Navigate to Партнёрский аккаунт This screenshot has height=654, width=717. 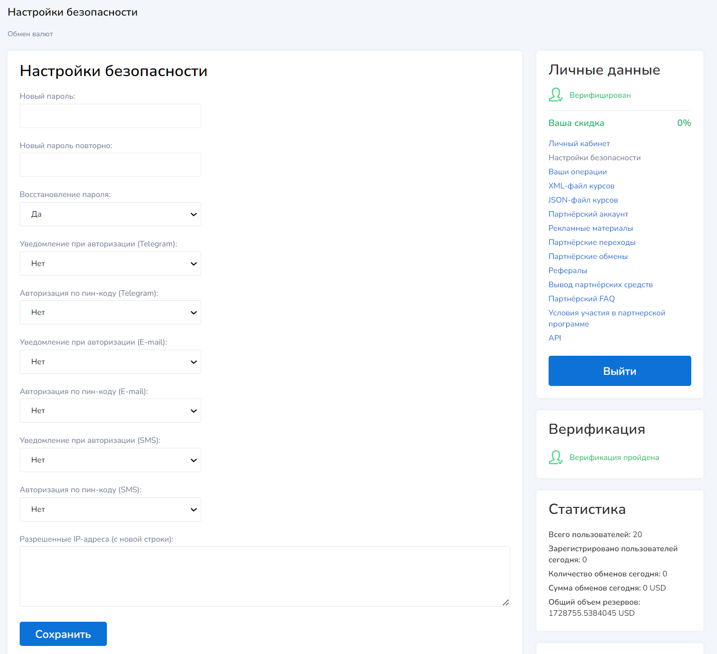point(588,214)
